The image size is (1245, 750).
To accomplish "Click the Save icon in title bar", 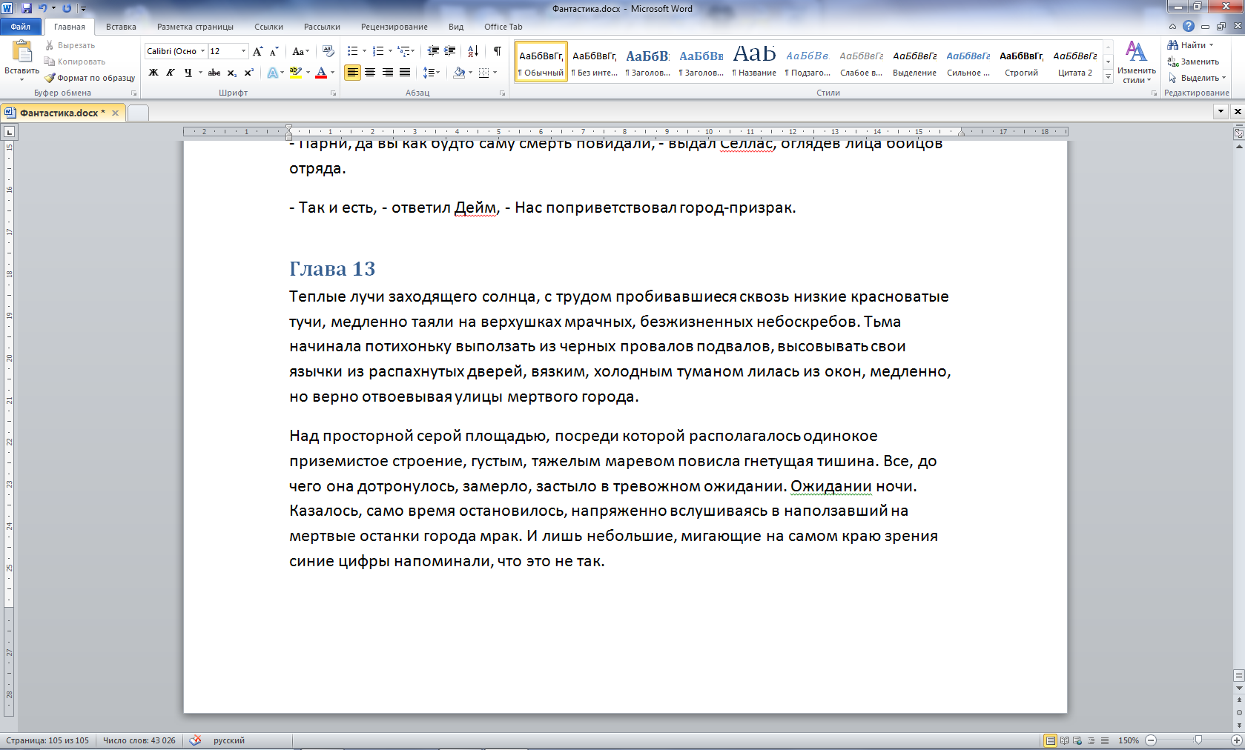I will coord(27,8).
